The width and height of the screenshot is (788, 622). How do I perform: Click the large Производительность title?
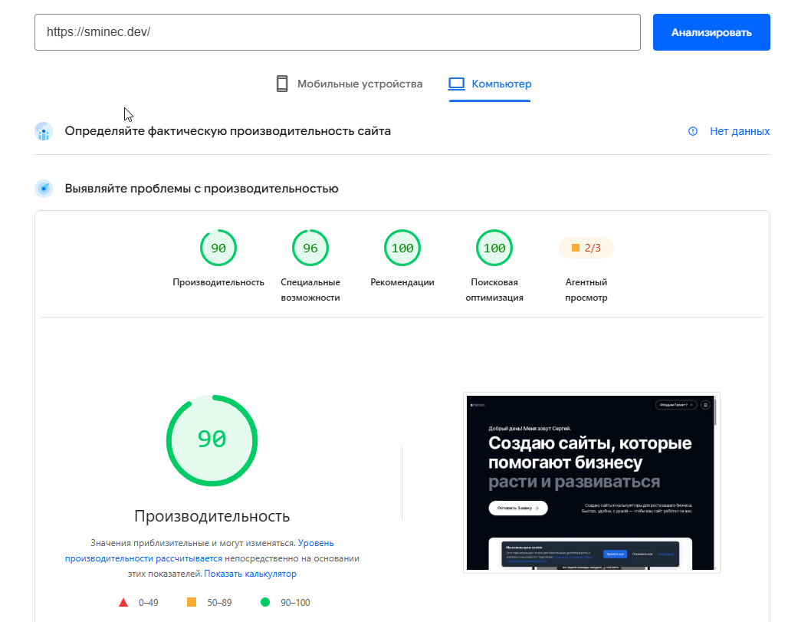pyautogui.click(x=212, y=516)
